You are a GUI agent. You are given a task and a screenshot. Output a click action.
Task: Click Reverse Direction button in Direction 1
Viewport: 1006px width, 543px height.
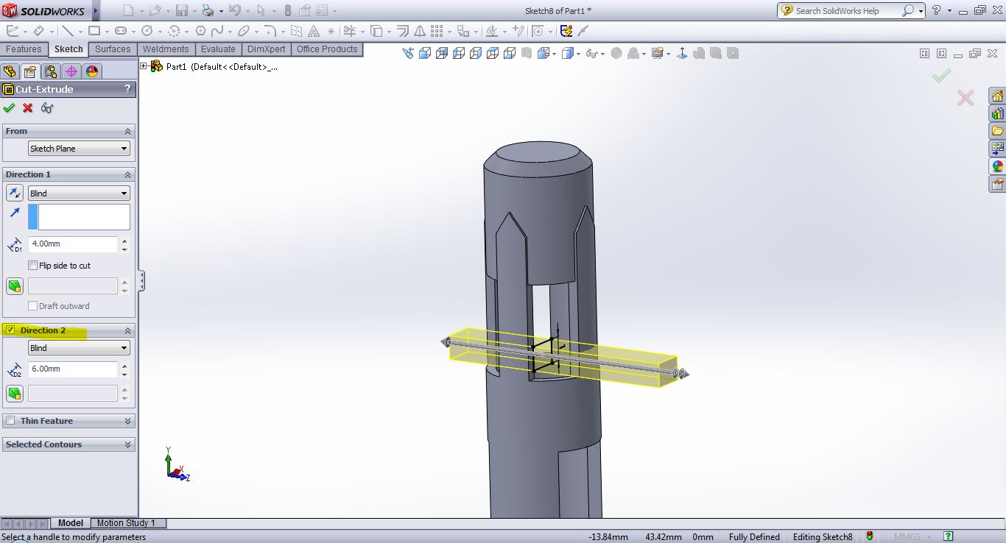14,193
